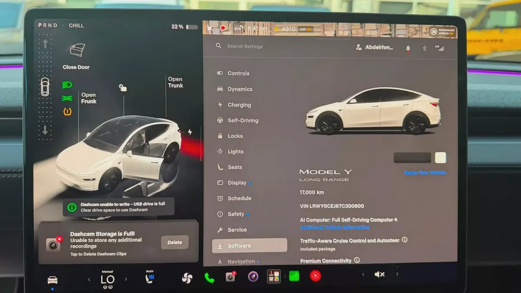Screen dimensions: 521x293
Task: Tap the green headlights indicator
Action: tap(67, 85)
